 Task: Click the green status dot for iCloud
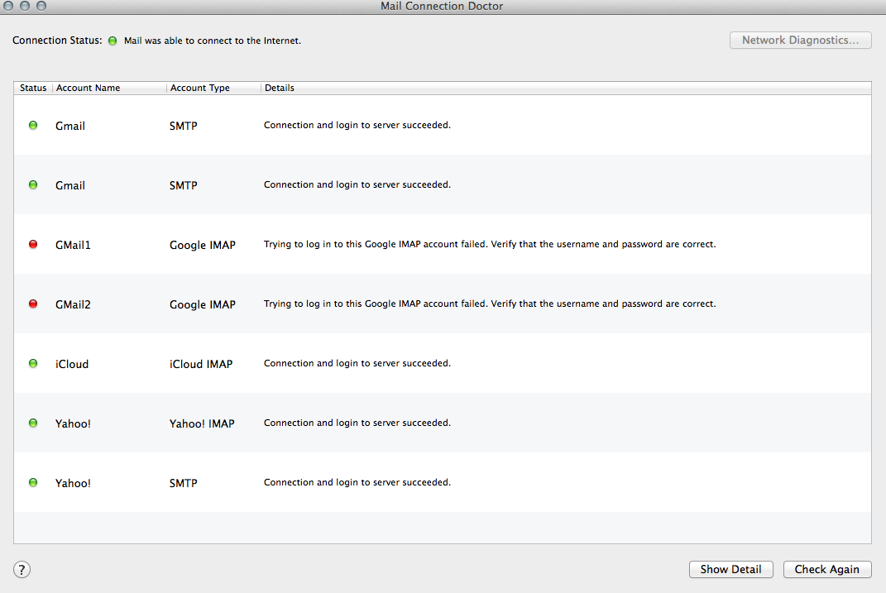[33, 364]
